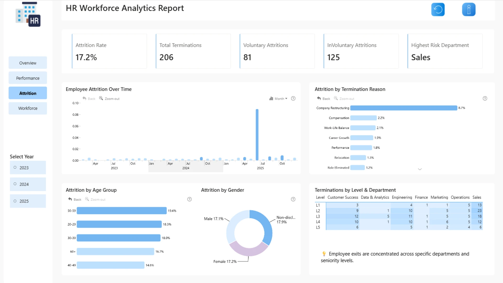Select the 40-49 age group bar
Image resolution: width=503 pixels, height=283 pixels.
pyautogui.click(x=111, y=265)
